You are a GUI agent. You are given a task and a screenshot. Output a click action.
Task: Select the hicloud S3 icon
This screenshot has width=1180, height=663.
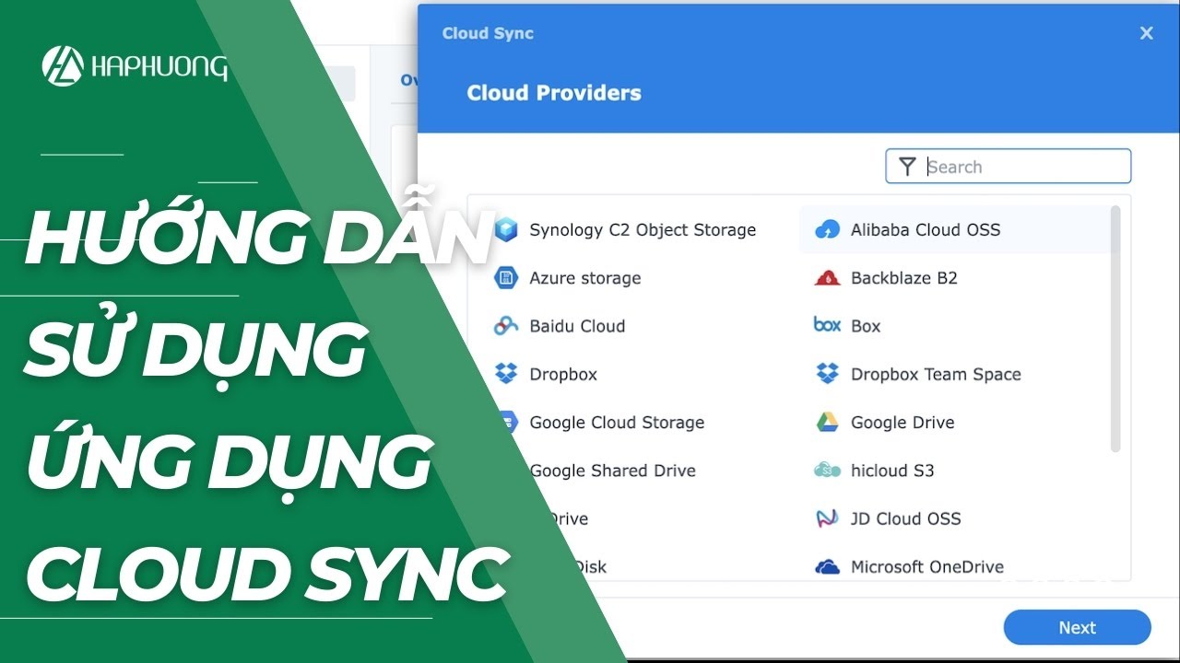828,471
